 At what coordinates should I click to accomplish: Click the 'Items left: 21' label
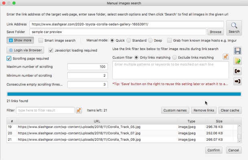tap(97, 110)
